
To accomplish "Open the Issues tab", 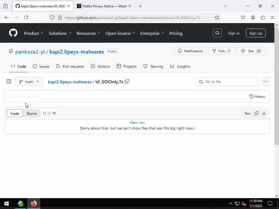I will pyautogui.click(x=41, y=66).
